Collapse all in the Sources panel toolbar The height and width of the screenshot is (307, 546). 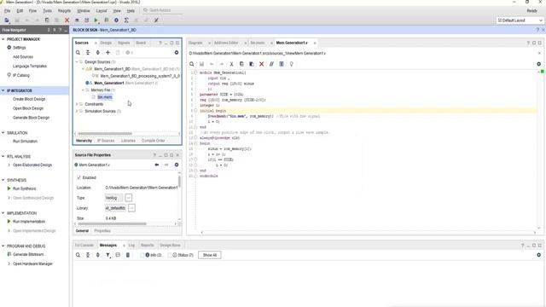[x=88, y=53]
